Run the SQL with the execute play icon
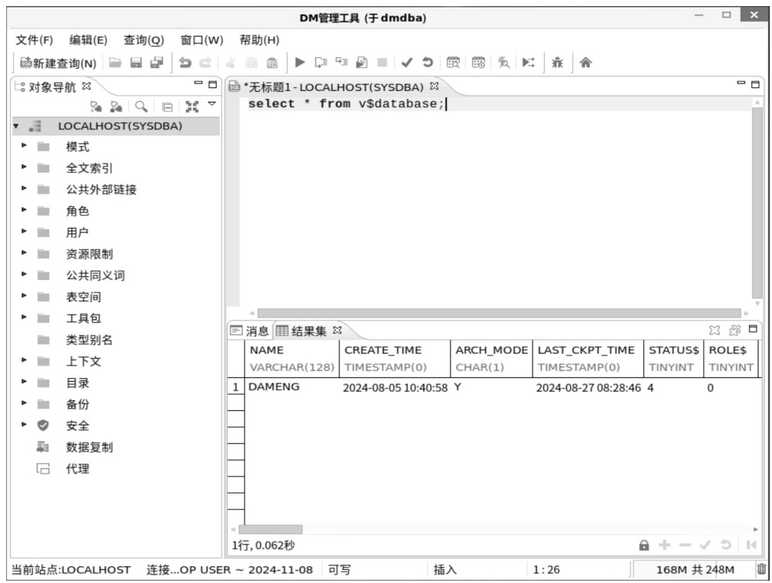This screenshot has height=583, width=772. coord(300,64)
